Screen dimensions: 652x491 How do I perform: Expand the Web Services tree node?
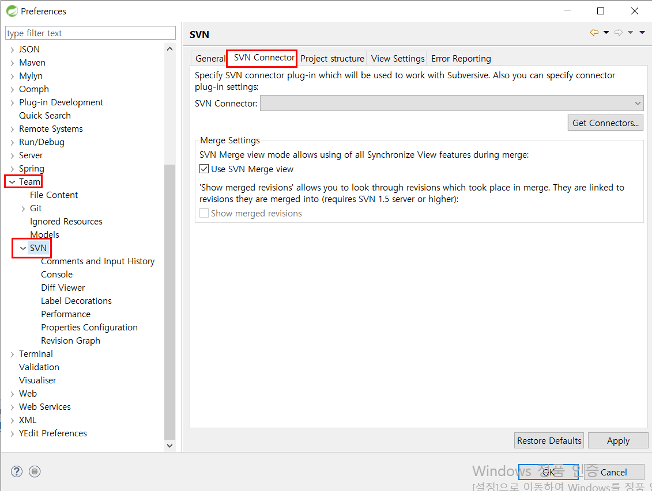pos(12,408)
